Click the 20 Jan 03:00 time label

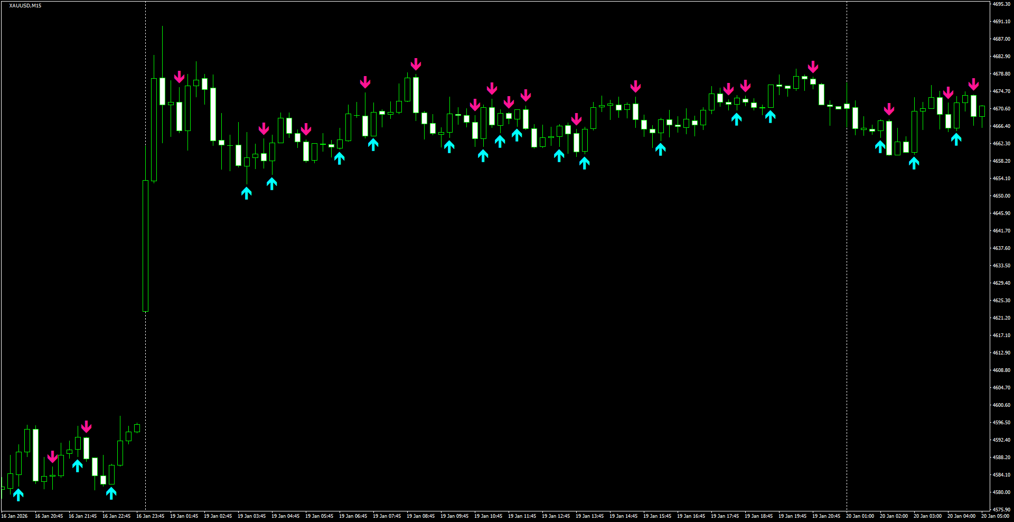[x=927, y=516]
